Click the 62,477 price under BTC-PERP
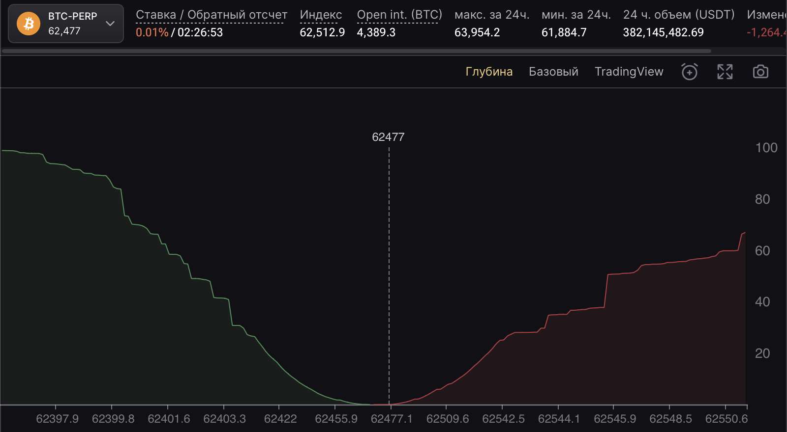787x432 pixels. click(64, 31)
